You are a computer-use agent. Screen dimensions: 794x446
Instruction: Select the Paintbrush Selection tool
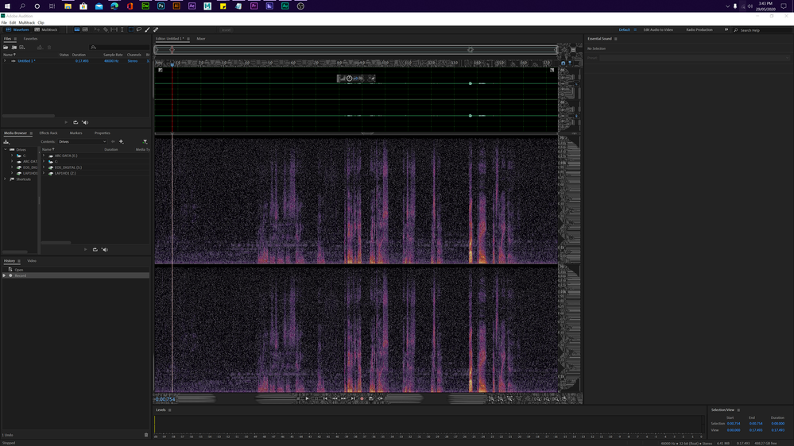147,30
